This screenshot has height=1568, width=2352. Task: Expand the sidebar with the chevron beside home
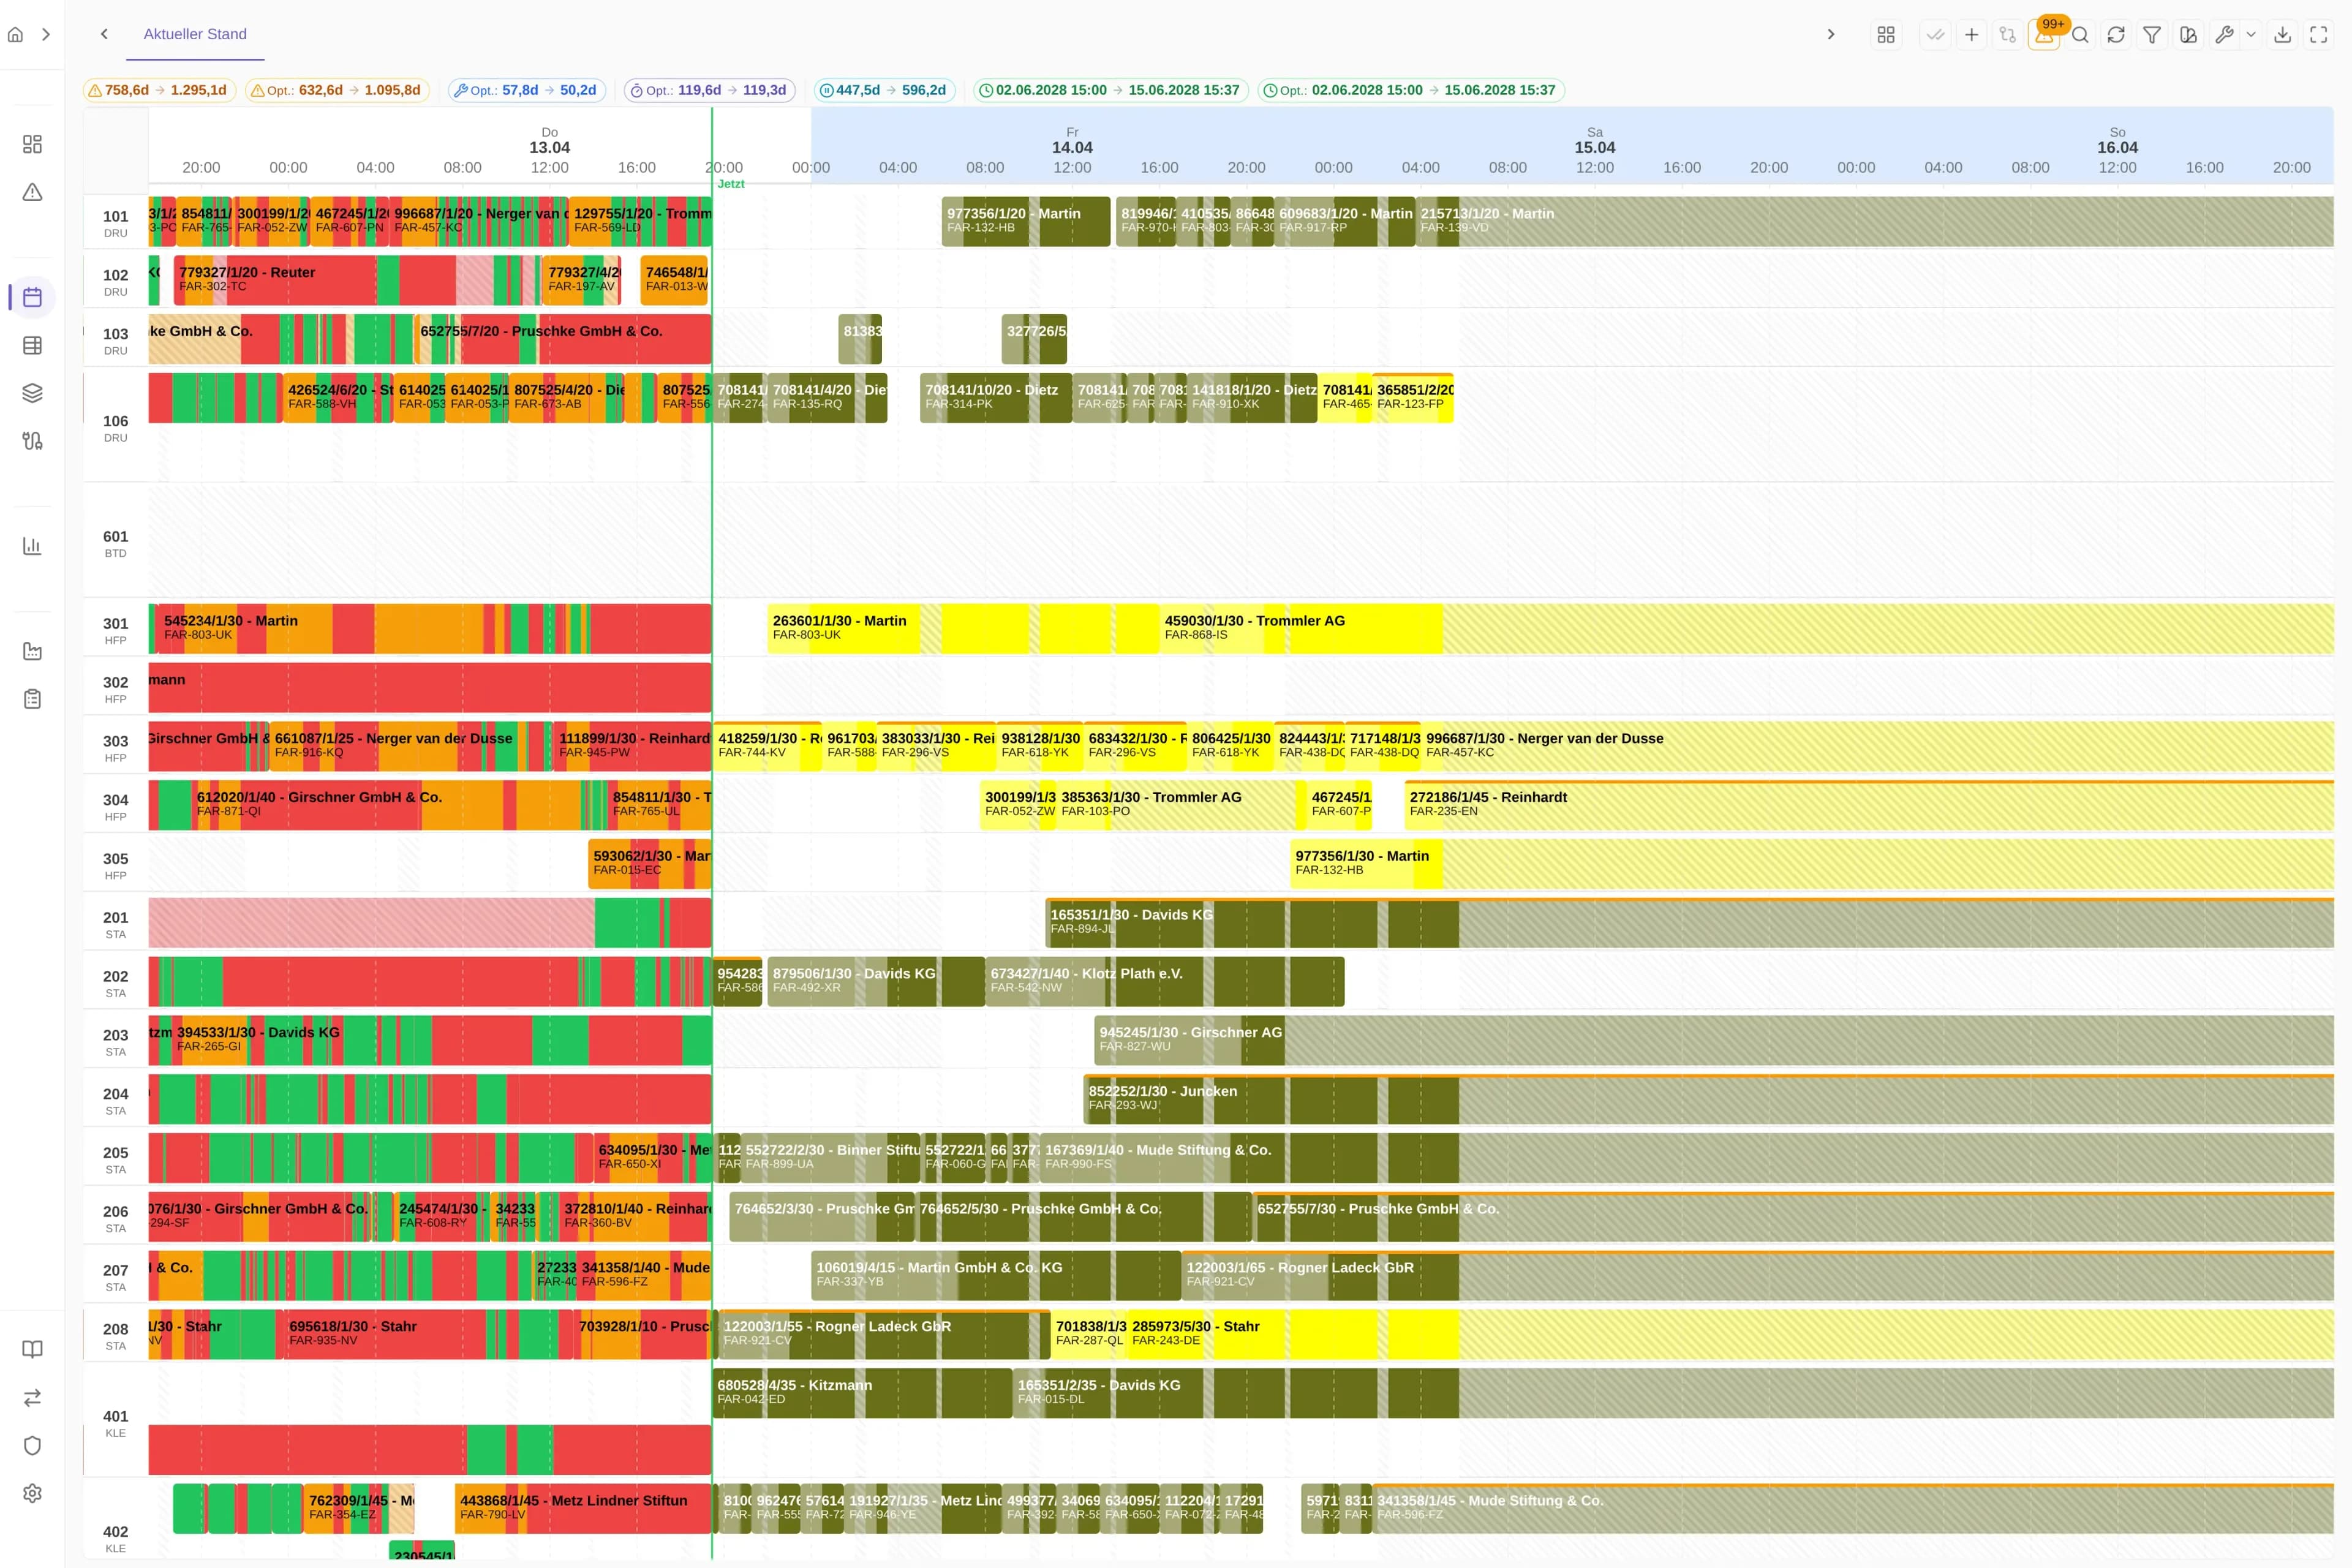pyautogui.click(x=45, y=34)
